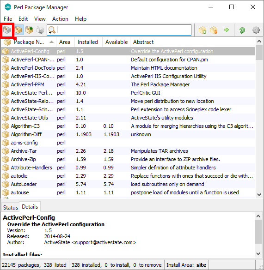Select the ActivePerl-CPAN package row

pos(128,60)
